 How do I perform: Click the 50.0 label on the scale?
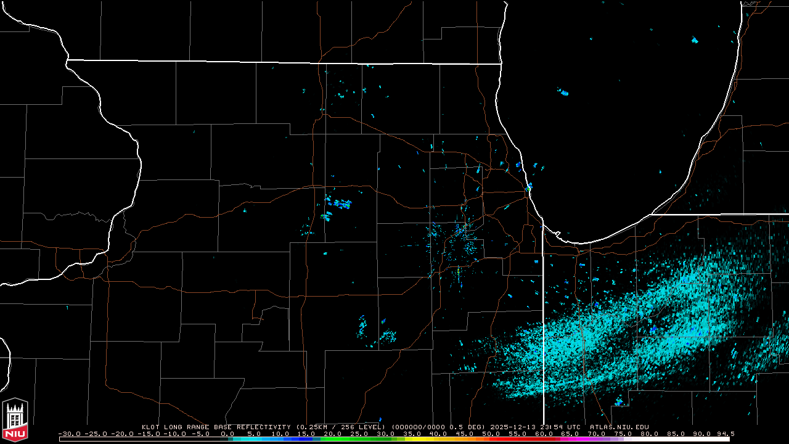point(490,434)
